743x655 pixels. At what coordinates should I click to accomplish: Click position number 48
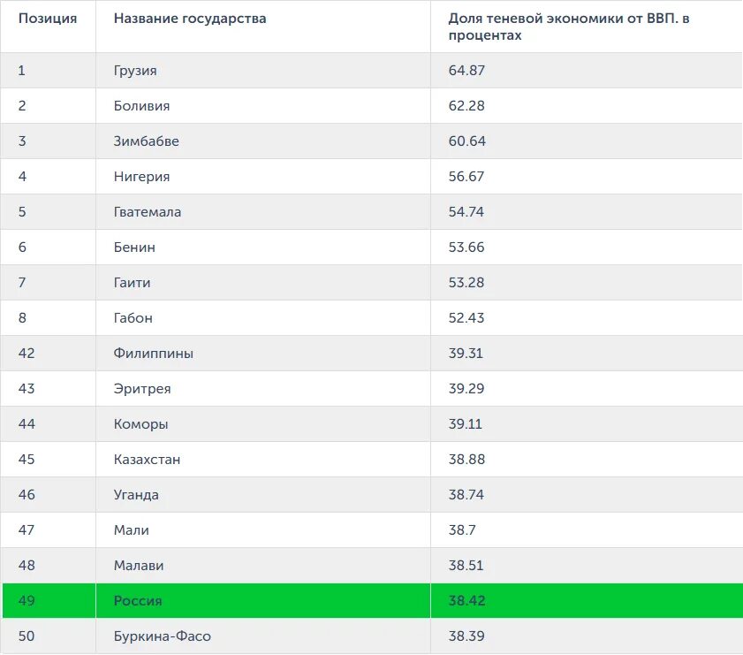tap(27, 566)
